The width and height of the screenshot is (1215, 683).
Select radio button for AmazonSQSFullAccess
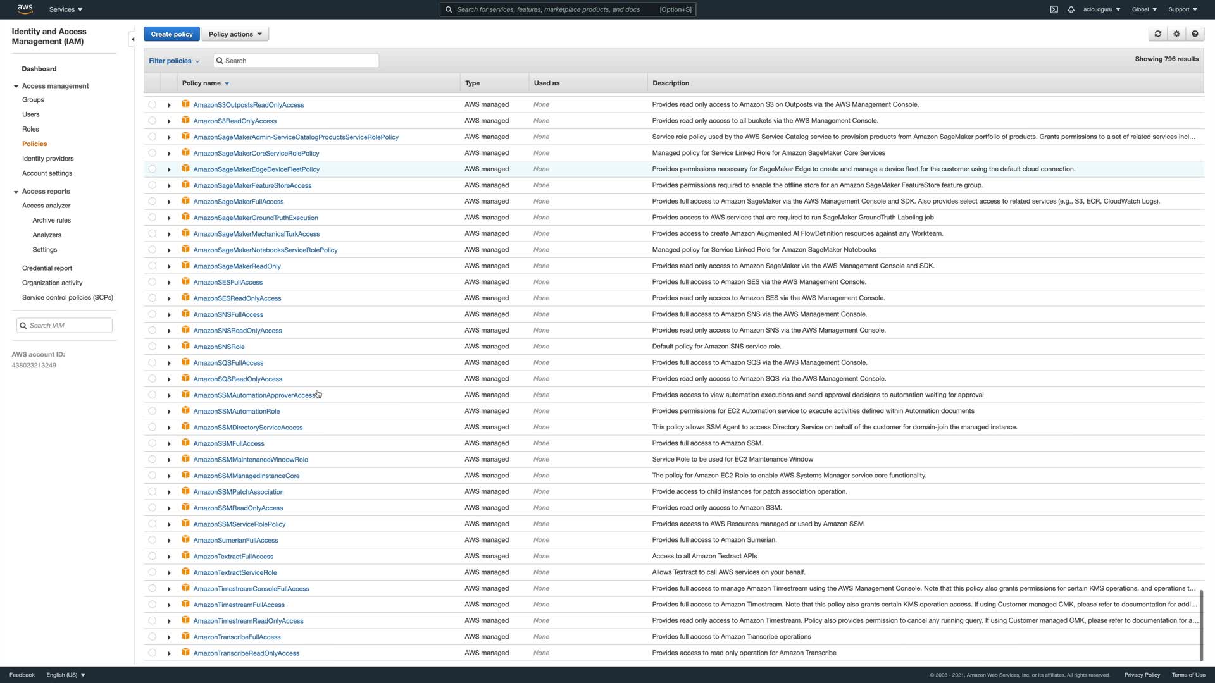[152, 363]
